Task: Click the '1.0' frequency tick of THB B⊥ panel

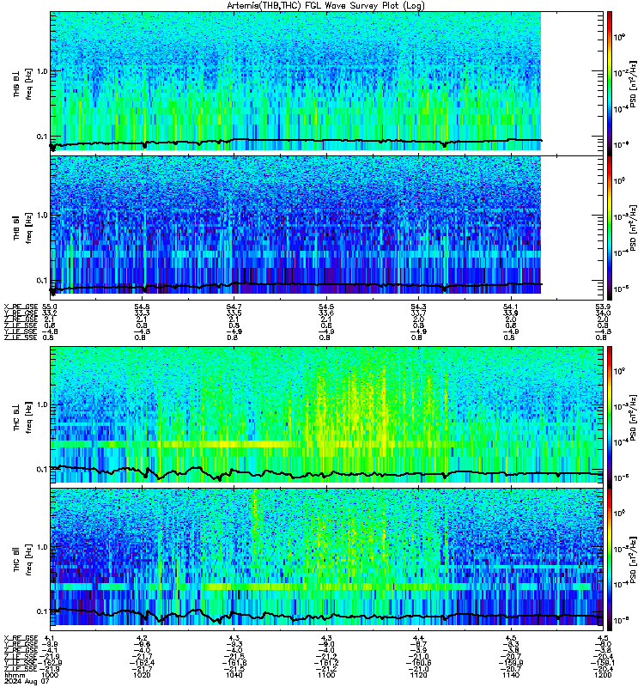Action: (x=41, y=71)
